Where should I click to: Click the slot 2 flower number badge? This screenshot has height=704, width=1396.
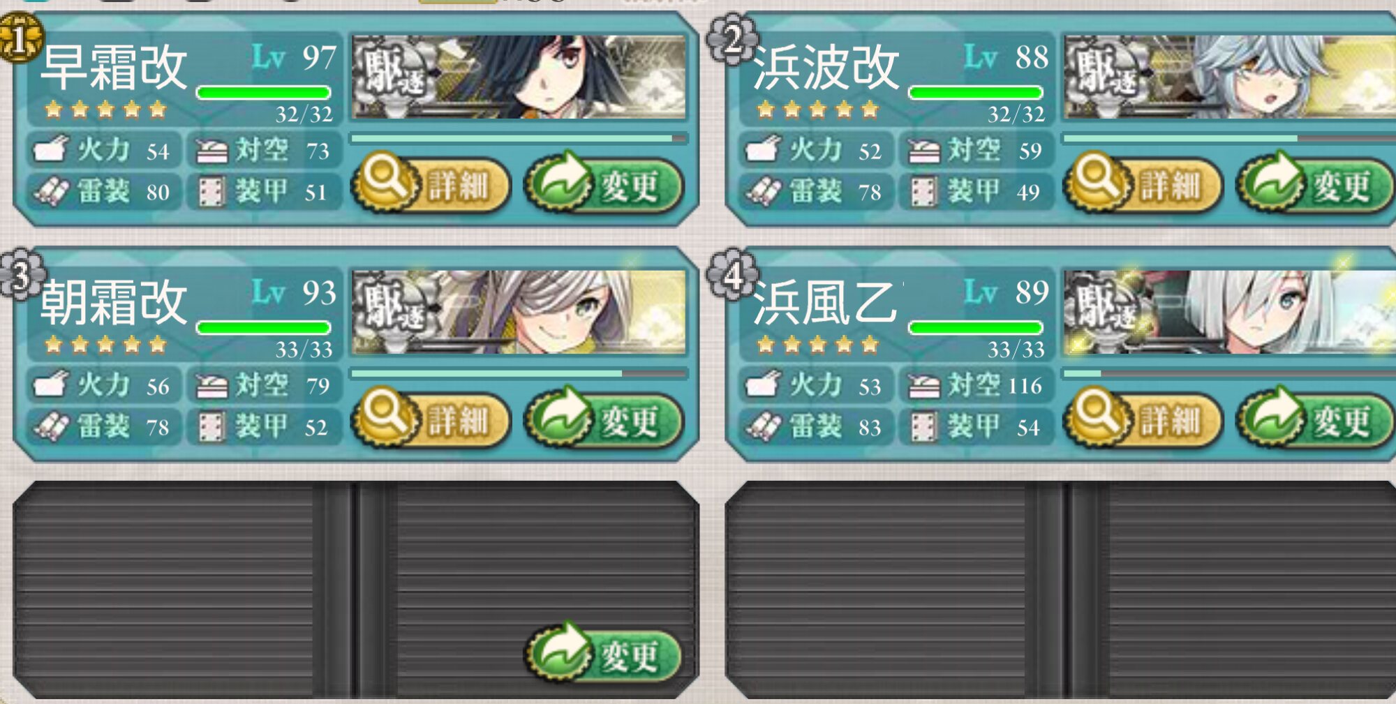(x=732, y=39)
